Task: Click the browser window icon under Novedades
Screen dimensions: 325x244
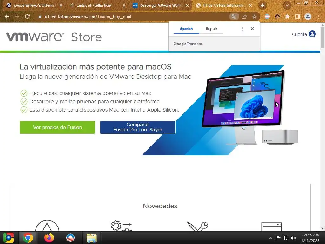Action: coord(272,227)
